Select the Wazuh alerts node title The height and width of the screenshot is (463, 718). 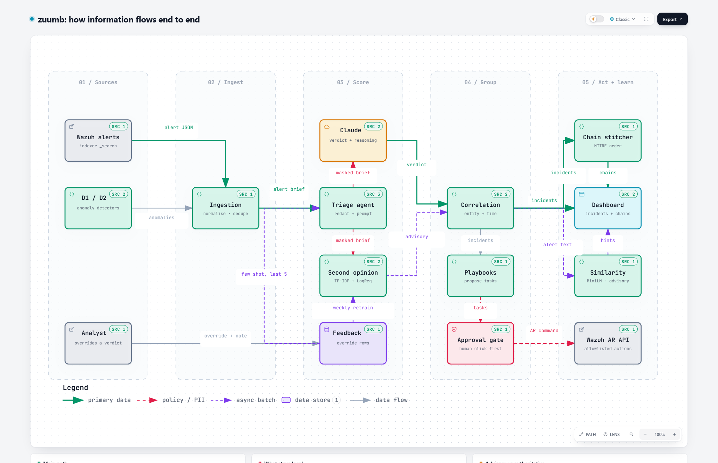coord(98,137)
